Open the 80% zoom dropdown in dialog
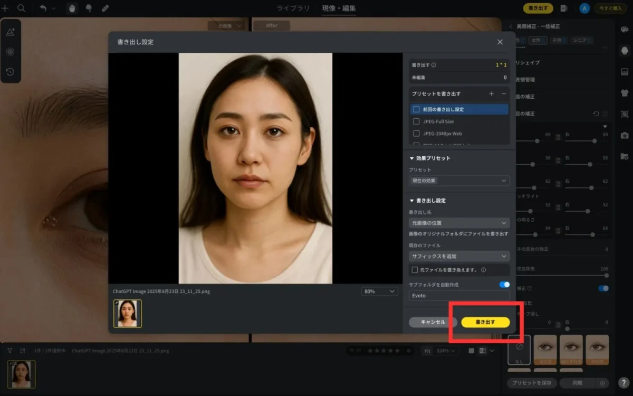Image resolution: width=633 pixels, height=396 pixels. 380,291
